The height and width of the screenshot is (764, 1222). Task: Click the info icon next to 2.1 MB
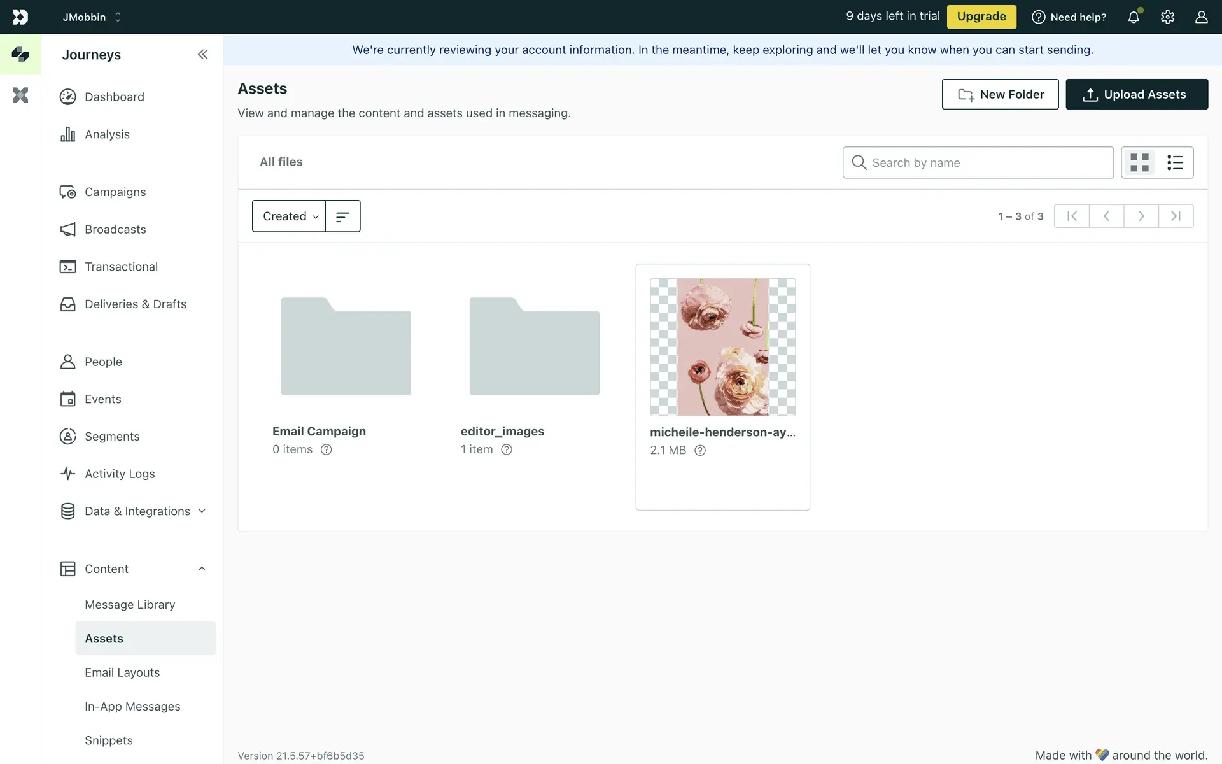(700, 450)
